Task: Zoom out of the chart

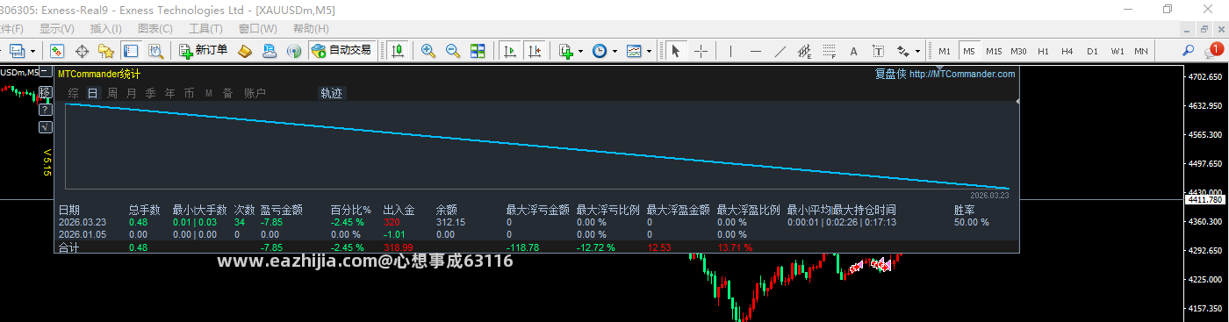Action: coord(453,51)
